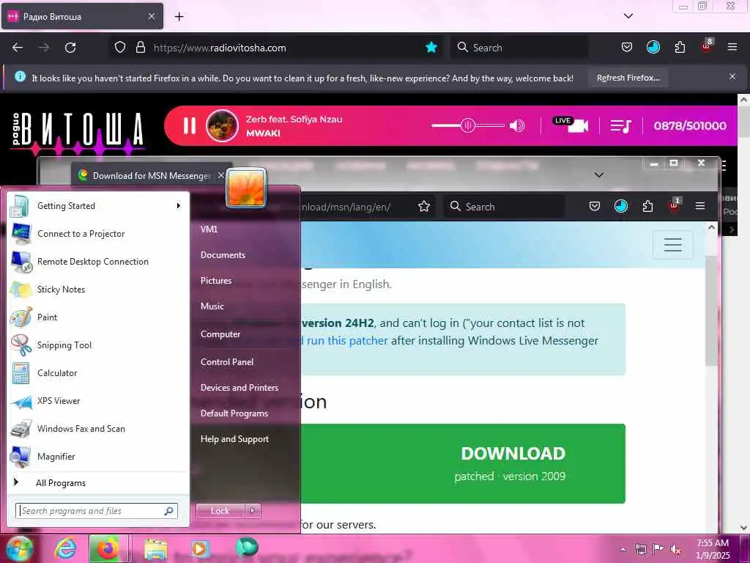Select the Download for MSN Messenger tab
The height and width of the screenshot is (563, 750).
(x=151, y=176)
